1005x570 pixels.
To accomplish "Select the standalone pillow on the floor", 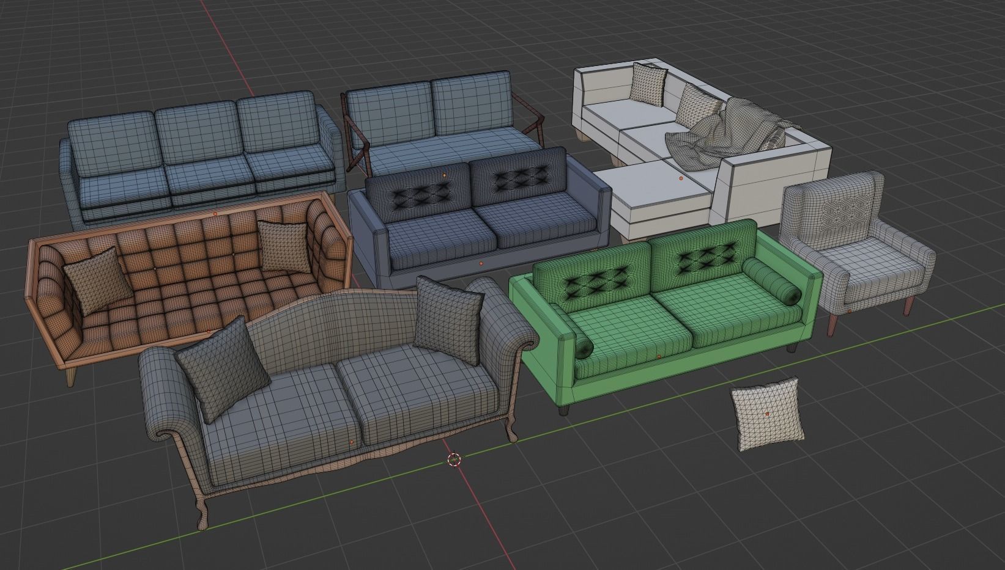I will [767, 414].
